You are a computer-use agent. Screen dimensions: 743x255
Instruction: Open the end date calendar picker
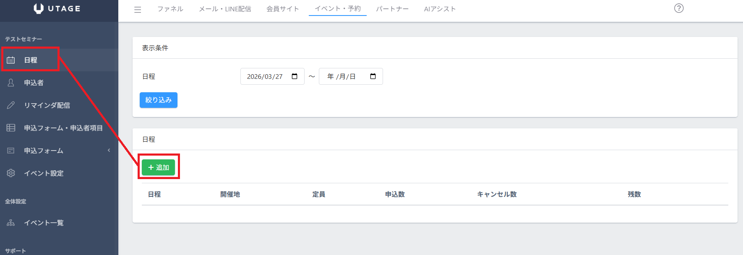373,76
